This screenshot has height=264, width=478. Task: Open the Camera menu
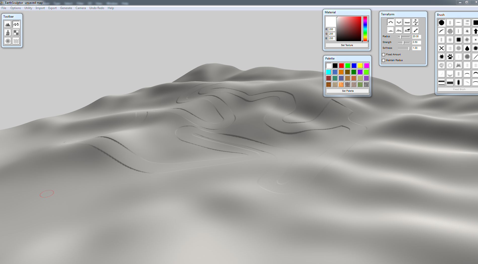(x=81, y=8)
